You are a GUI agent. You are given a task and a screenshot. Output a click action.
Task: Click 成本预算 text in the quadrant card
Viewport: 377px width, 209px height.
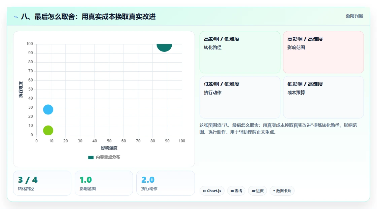(296, 93)
